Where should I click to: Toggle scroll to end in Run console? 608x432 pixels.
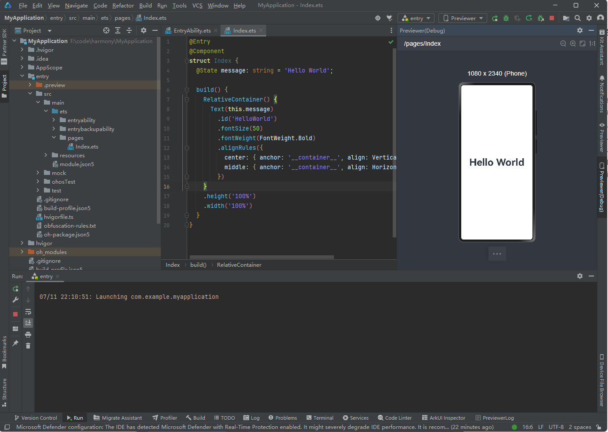[x=28, y=323]
